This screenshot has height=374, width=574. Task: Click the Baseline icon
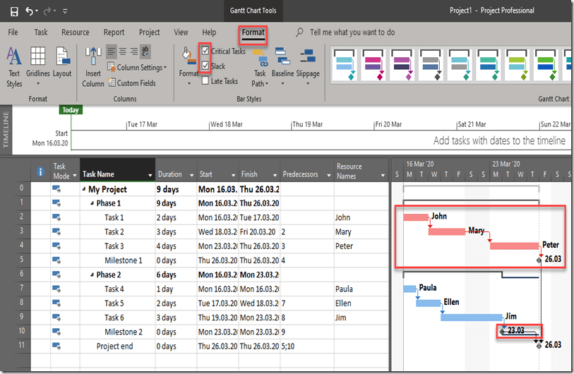tap(283, 64)
